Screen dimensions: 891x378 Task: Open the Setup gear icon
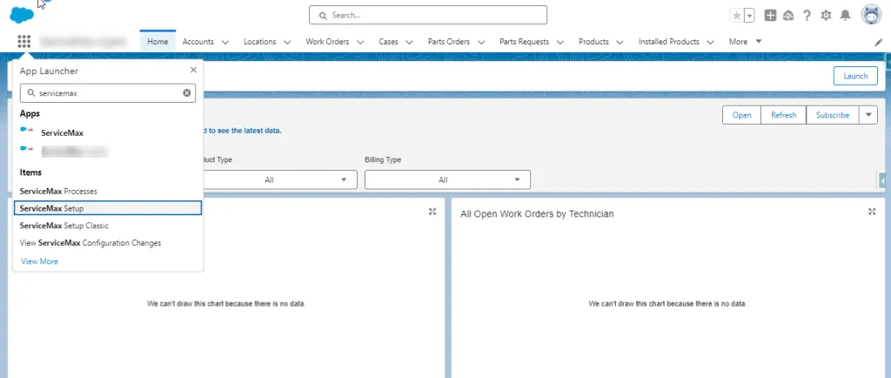click(x=827, y=16)
